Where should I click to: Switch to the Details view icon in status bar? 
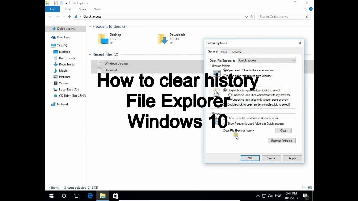click(x=304, y=187)
